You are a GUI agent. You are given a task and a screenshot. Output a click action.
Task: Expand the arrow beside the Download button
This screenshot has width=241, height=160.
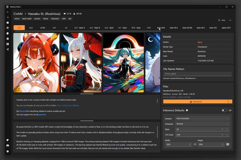(230, 102)
